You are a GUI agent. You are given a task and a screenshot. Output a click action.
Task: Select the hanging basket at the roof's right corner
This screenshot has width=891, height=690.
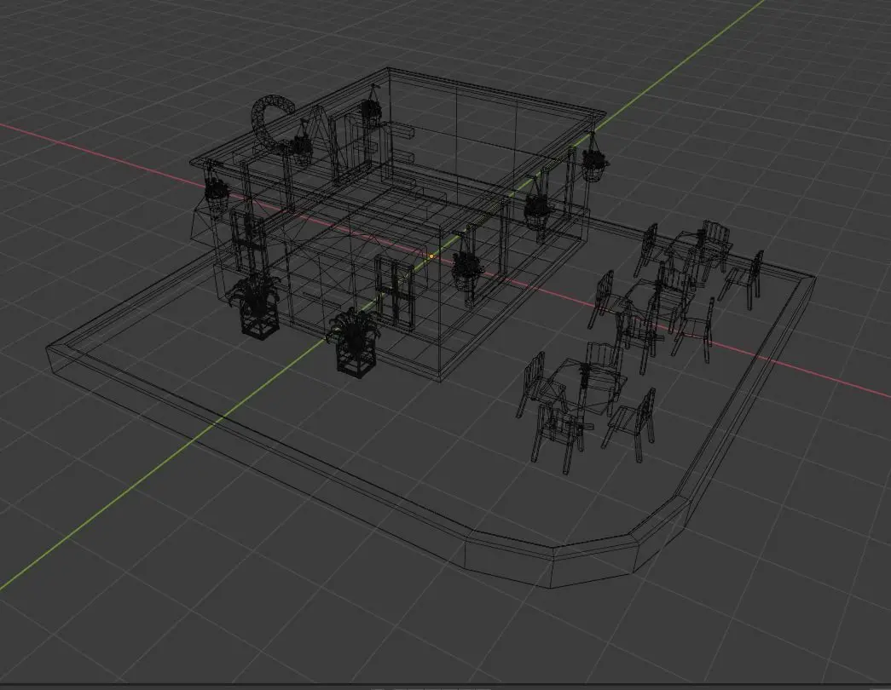click(x=594, y=158)
